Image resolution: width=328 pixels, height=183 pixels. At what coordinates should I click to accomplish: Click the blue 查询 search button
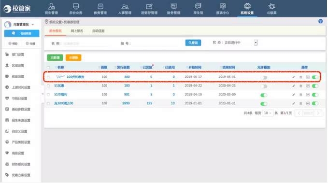193,42
